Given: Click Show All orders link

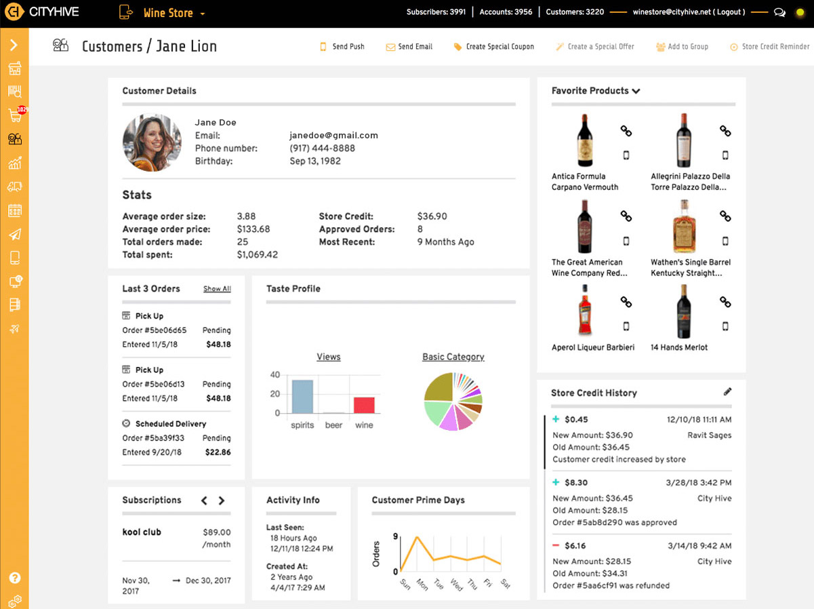Looking at the screenshot, I should click(x=217, y=289).
